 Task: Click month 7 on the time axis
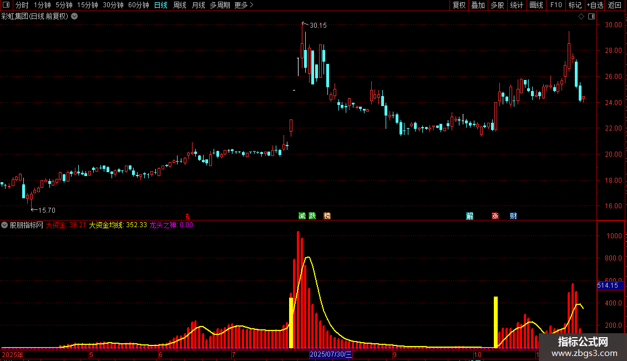(234, 354)
